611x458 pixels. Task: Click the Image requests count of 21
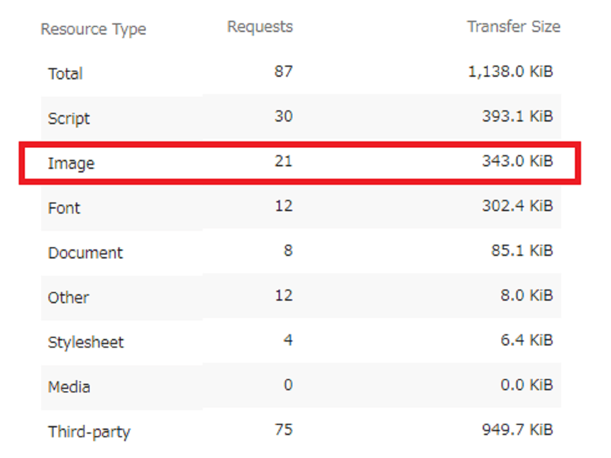click(284, 161)
